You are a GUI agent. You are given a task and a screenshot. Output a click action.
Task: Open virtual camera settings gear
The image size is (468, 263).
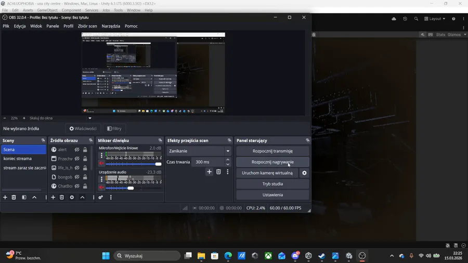[x=304, y=173]
